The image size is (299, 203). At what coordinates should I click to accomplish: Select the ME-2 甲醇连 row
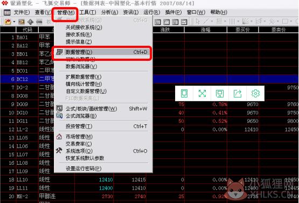(x=149, y=197)
